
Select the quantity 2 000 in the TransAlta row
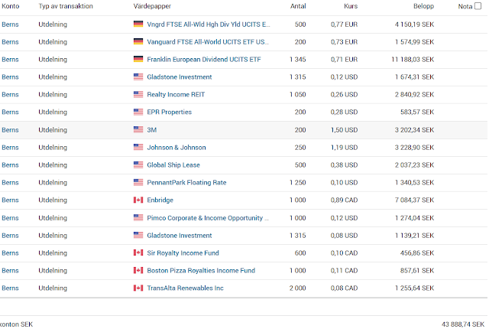(x=297, y=288)
